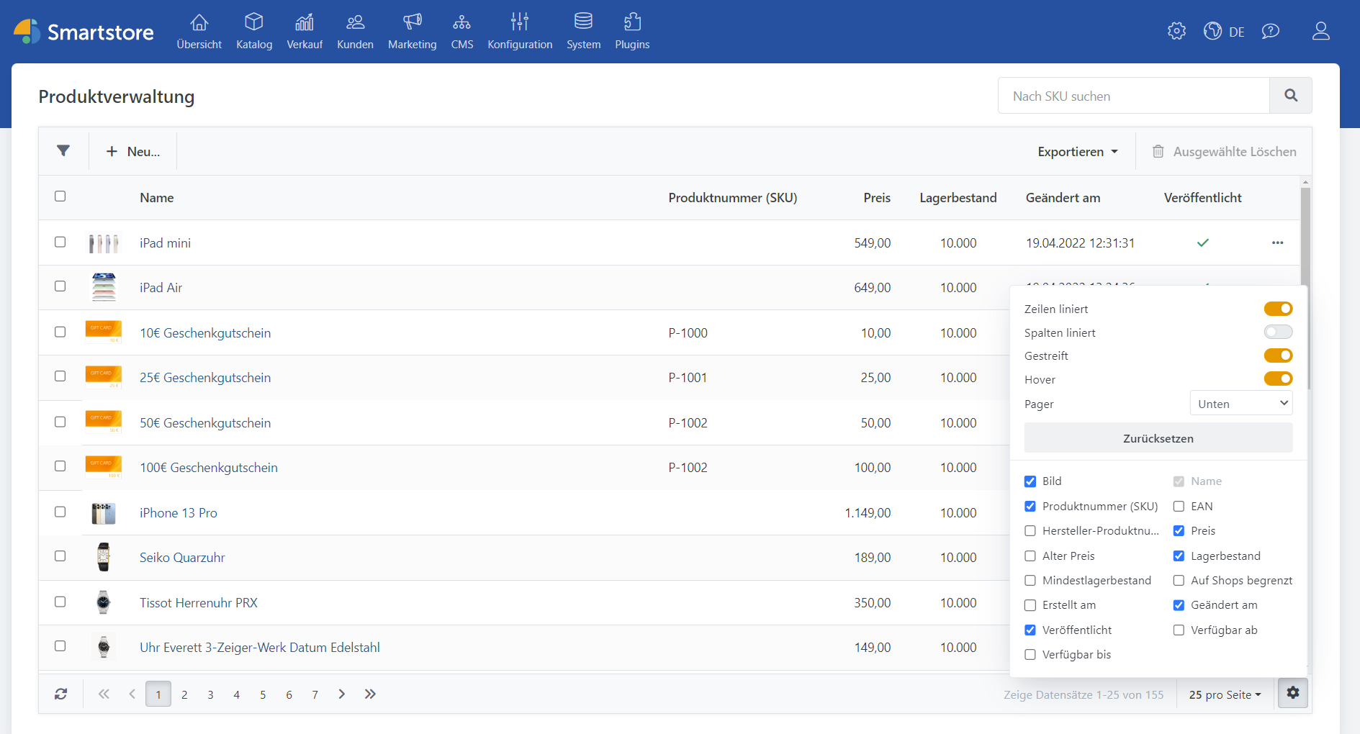This screenshot has width=1360, height=734.
Task: Open the Katalog menu
Action: tap(254, 32)
